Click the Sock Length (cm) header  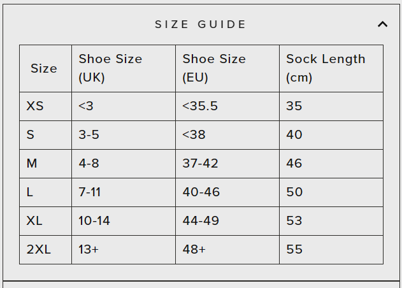click(326, 68)
